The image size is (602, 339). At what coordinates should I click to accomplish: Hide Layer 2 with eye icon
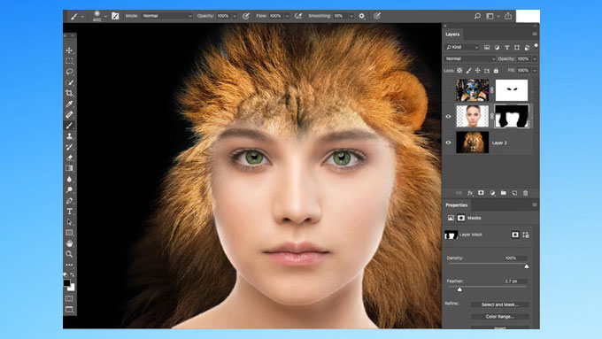pyautogui.click(x=448, y=143)
